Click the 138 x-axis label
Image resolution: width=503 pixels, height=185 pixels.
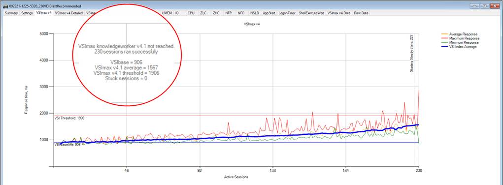[273, 171]
